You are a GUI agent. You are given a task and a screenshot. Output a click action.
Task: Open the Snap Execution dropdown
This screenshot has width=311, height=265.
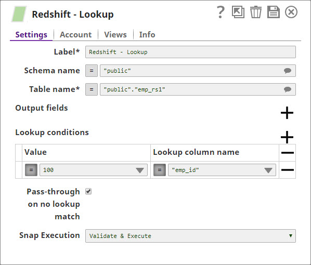pyautogui.click(x=190, y=236)
